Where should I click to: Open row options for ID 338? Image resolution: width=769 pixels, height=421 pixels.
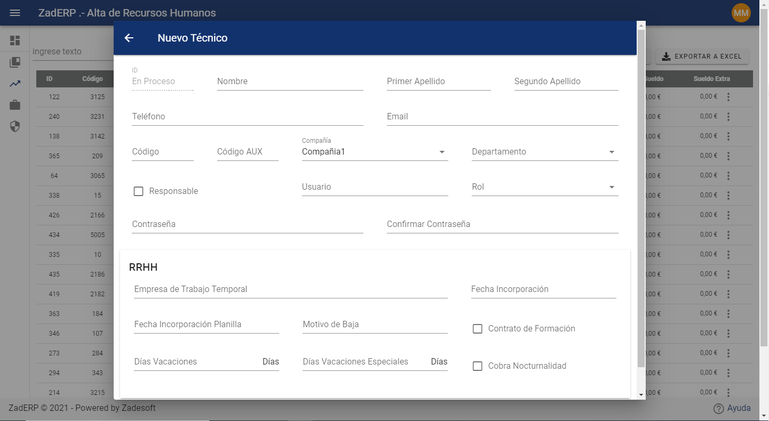pyautogui.click(x=728, y=196)
